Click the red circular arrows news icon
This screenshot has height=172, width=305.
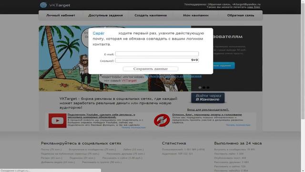tap(162, 120)
